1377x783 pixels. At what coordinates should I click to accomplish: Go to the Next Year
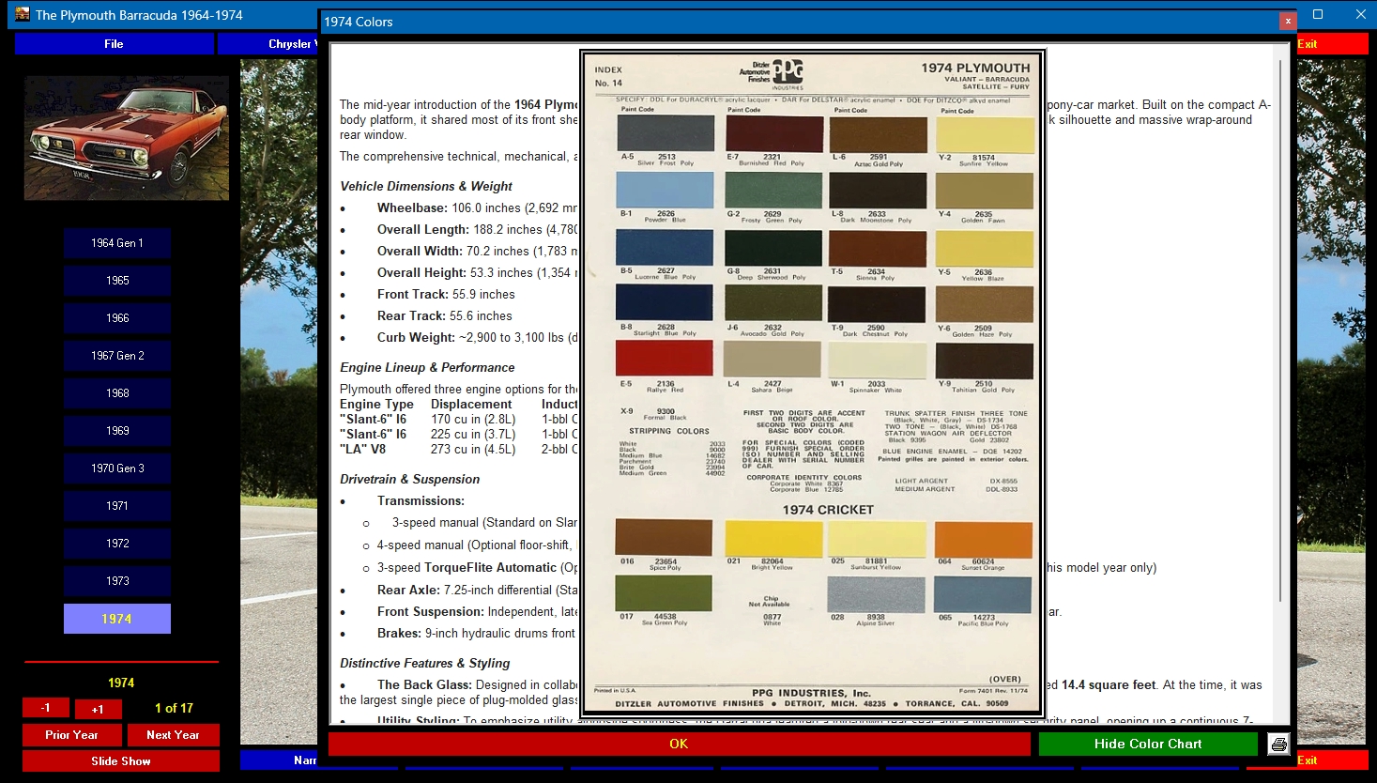pos(173,735)
